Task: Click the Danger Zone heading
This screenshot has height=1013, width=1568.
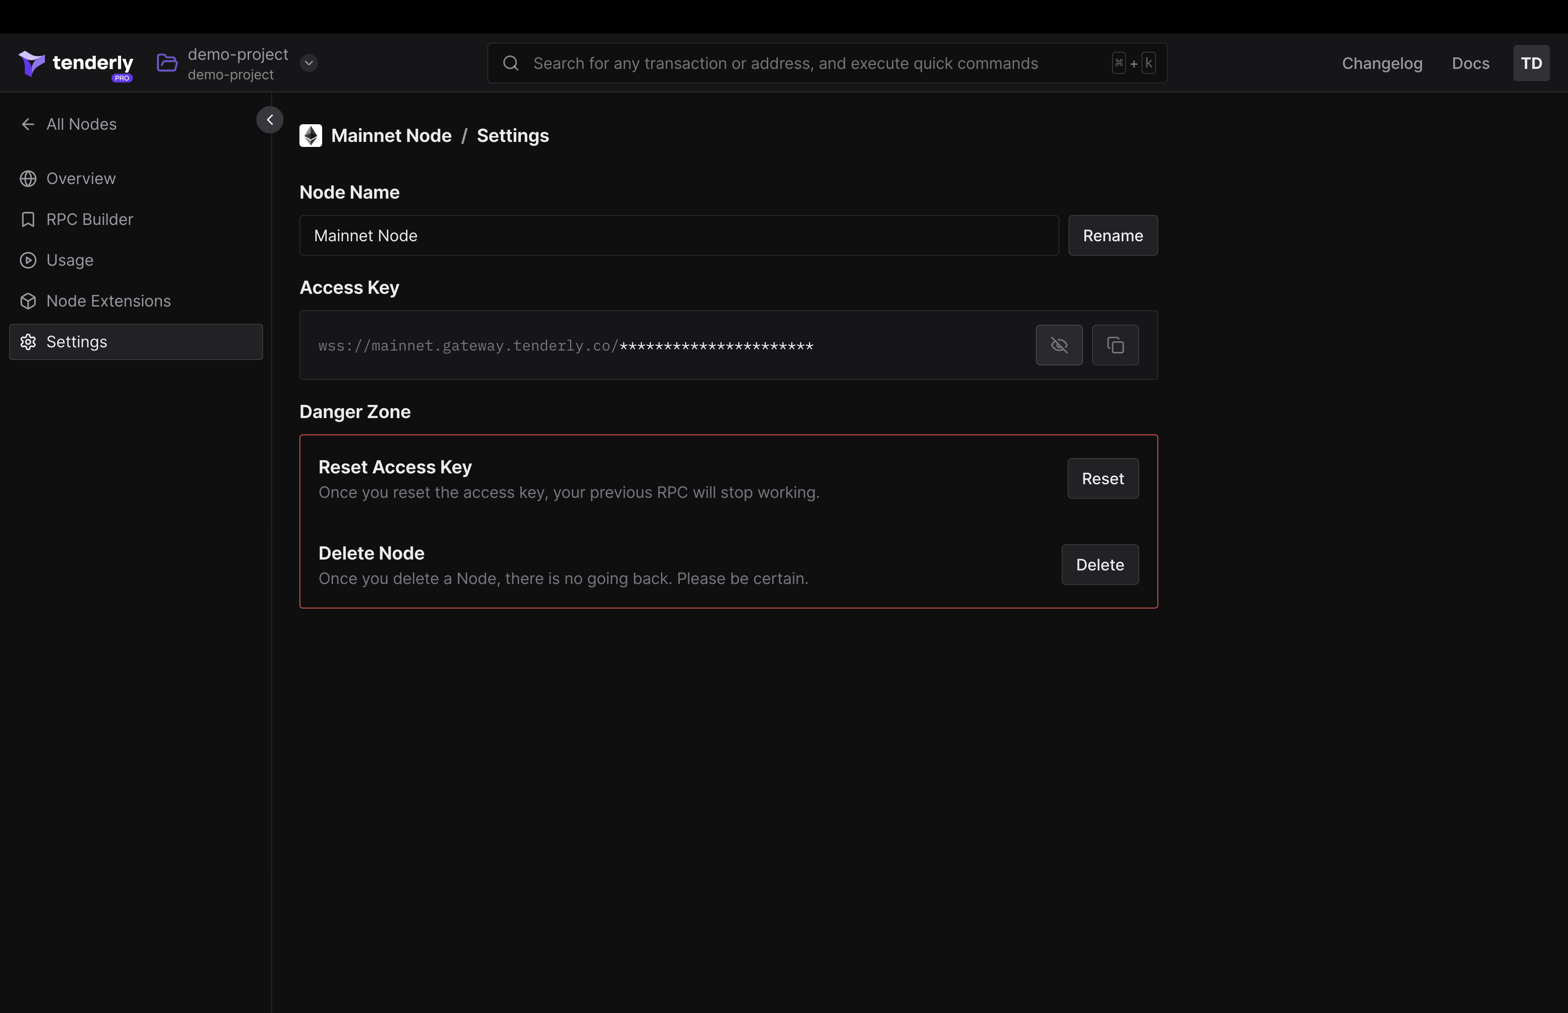Action: tap(355, 412)
